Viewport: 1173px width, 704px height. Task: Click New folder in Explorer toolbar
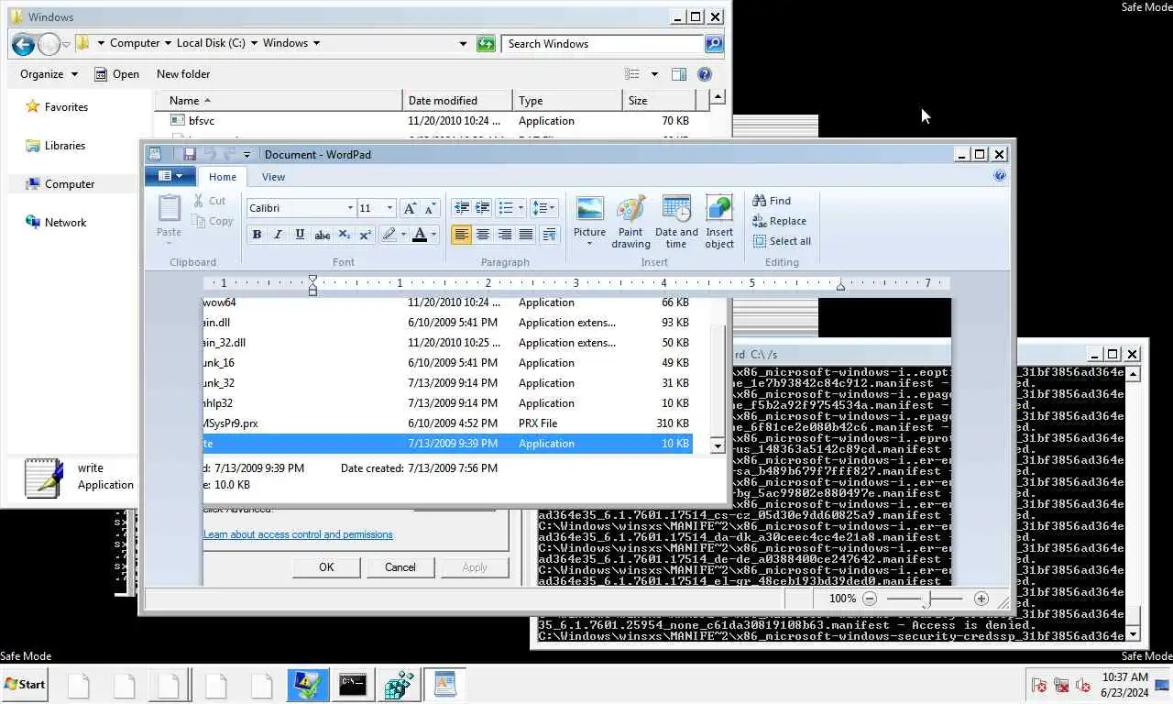point(183,74)
